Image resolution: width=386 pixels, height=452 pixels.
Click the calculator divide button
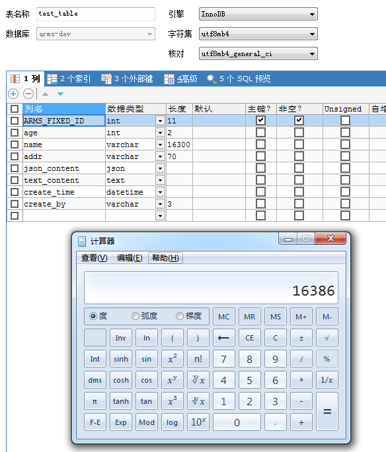pyautogui.click(x=301, y=359)
